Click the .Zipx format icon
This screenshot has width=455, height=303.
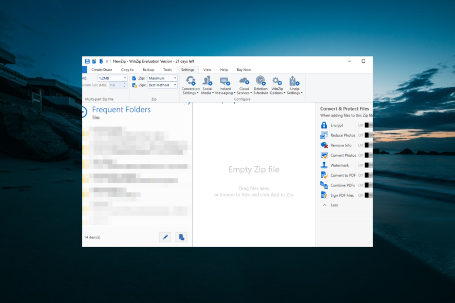(x=135, y=85)
